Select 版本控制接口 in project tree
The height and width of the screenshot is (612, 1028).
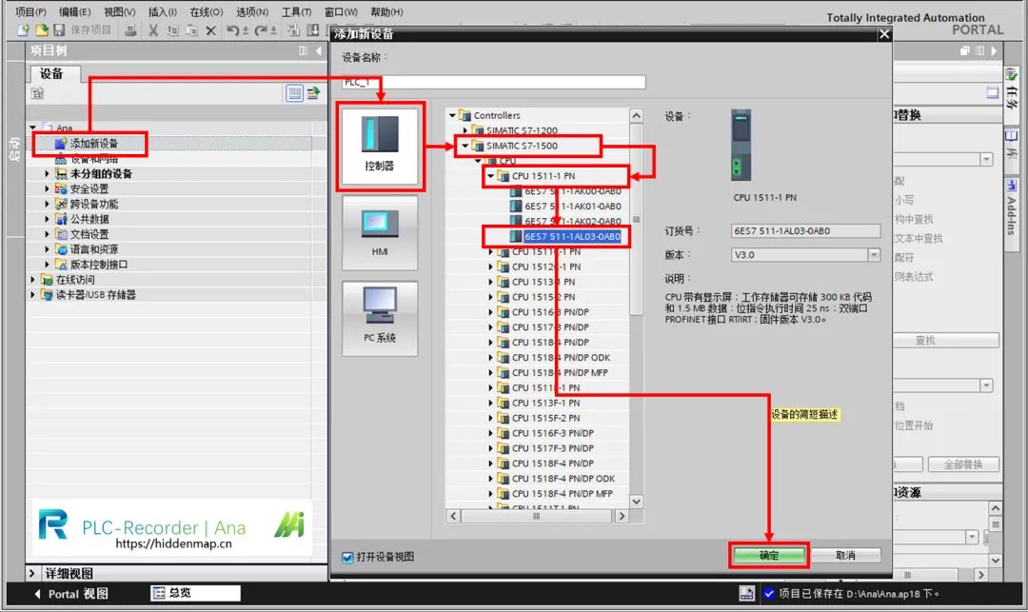tap(98, 264)
